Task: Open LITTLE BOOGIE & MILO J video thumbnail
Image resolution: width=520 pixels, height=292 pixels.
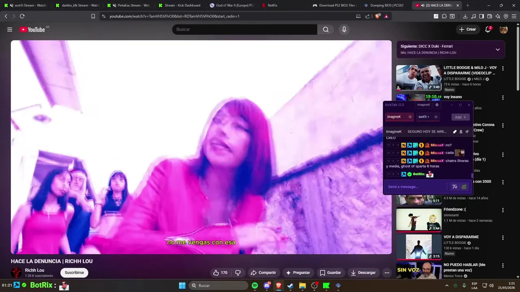Action: click(419, 78)
